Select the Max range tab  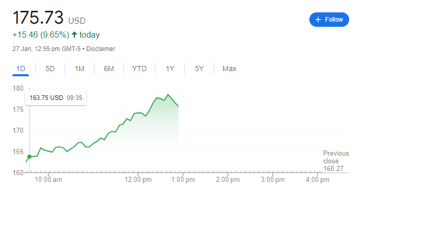(229, 69)
